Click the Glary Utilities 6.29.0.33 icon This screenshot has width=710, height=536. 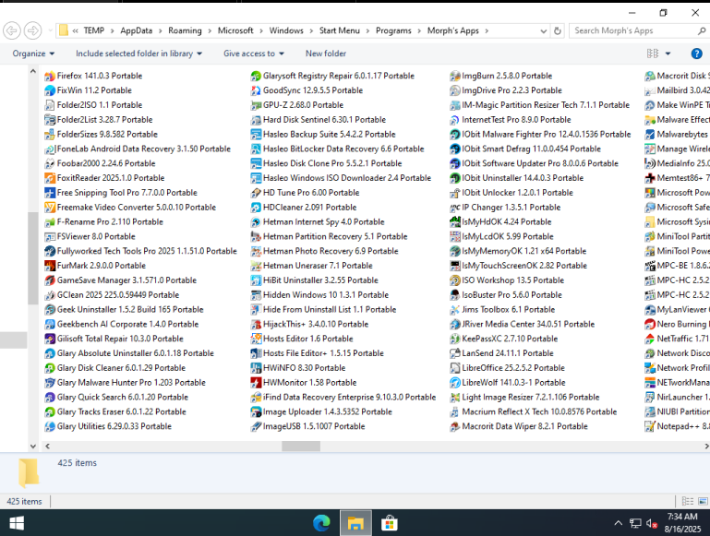click(50, 426)
